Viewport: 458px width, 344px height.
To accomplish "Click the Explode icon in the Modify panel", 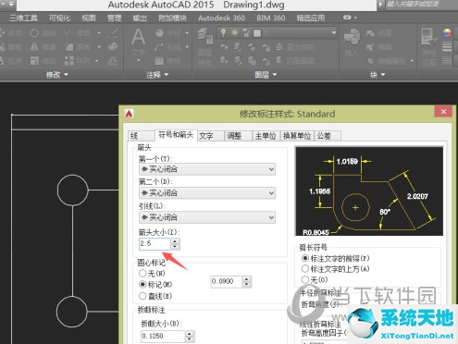I will (x=113, y=47).
